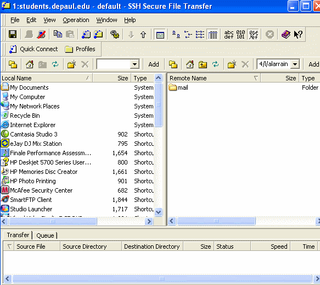Open the File menu

(x=15, y=20)
